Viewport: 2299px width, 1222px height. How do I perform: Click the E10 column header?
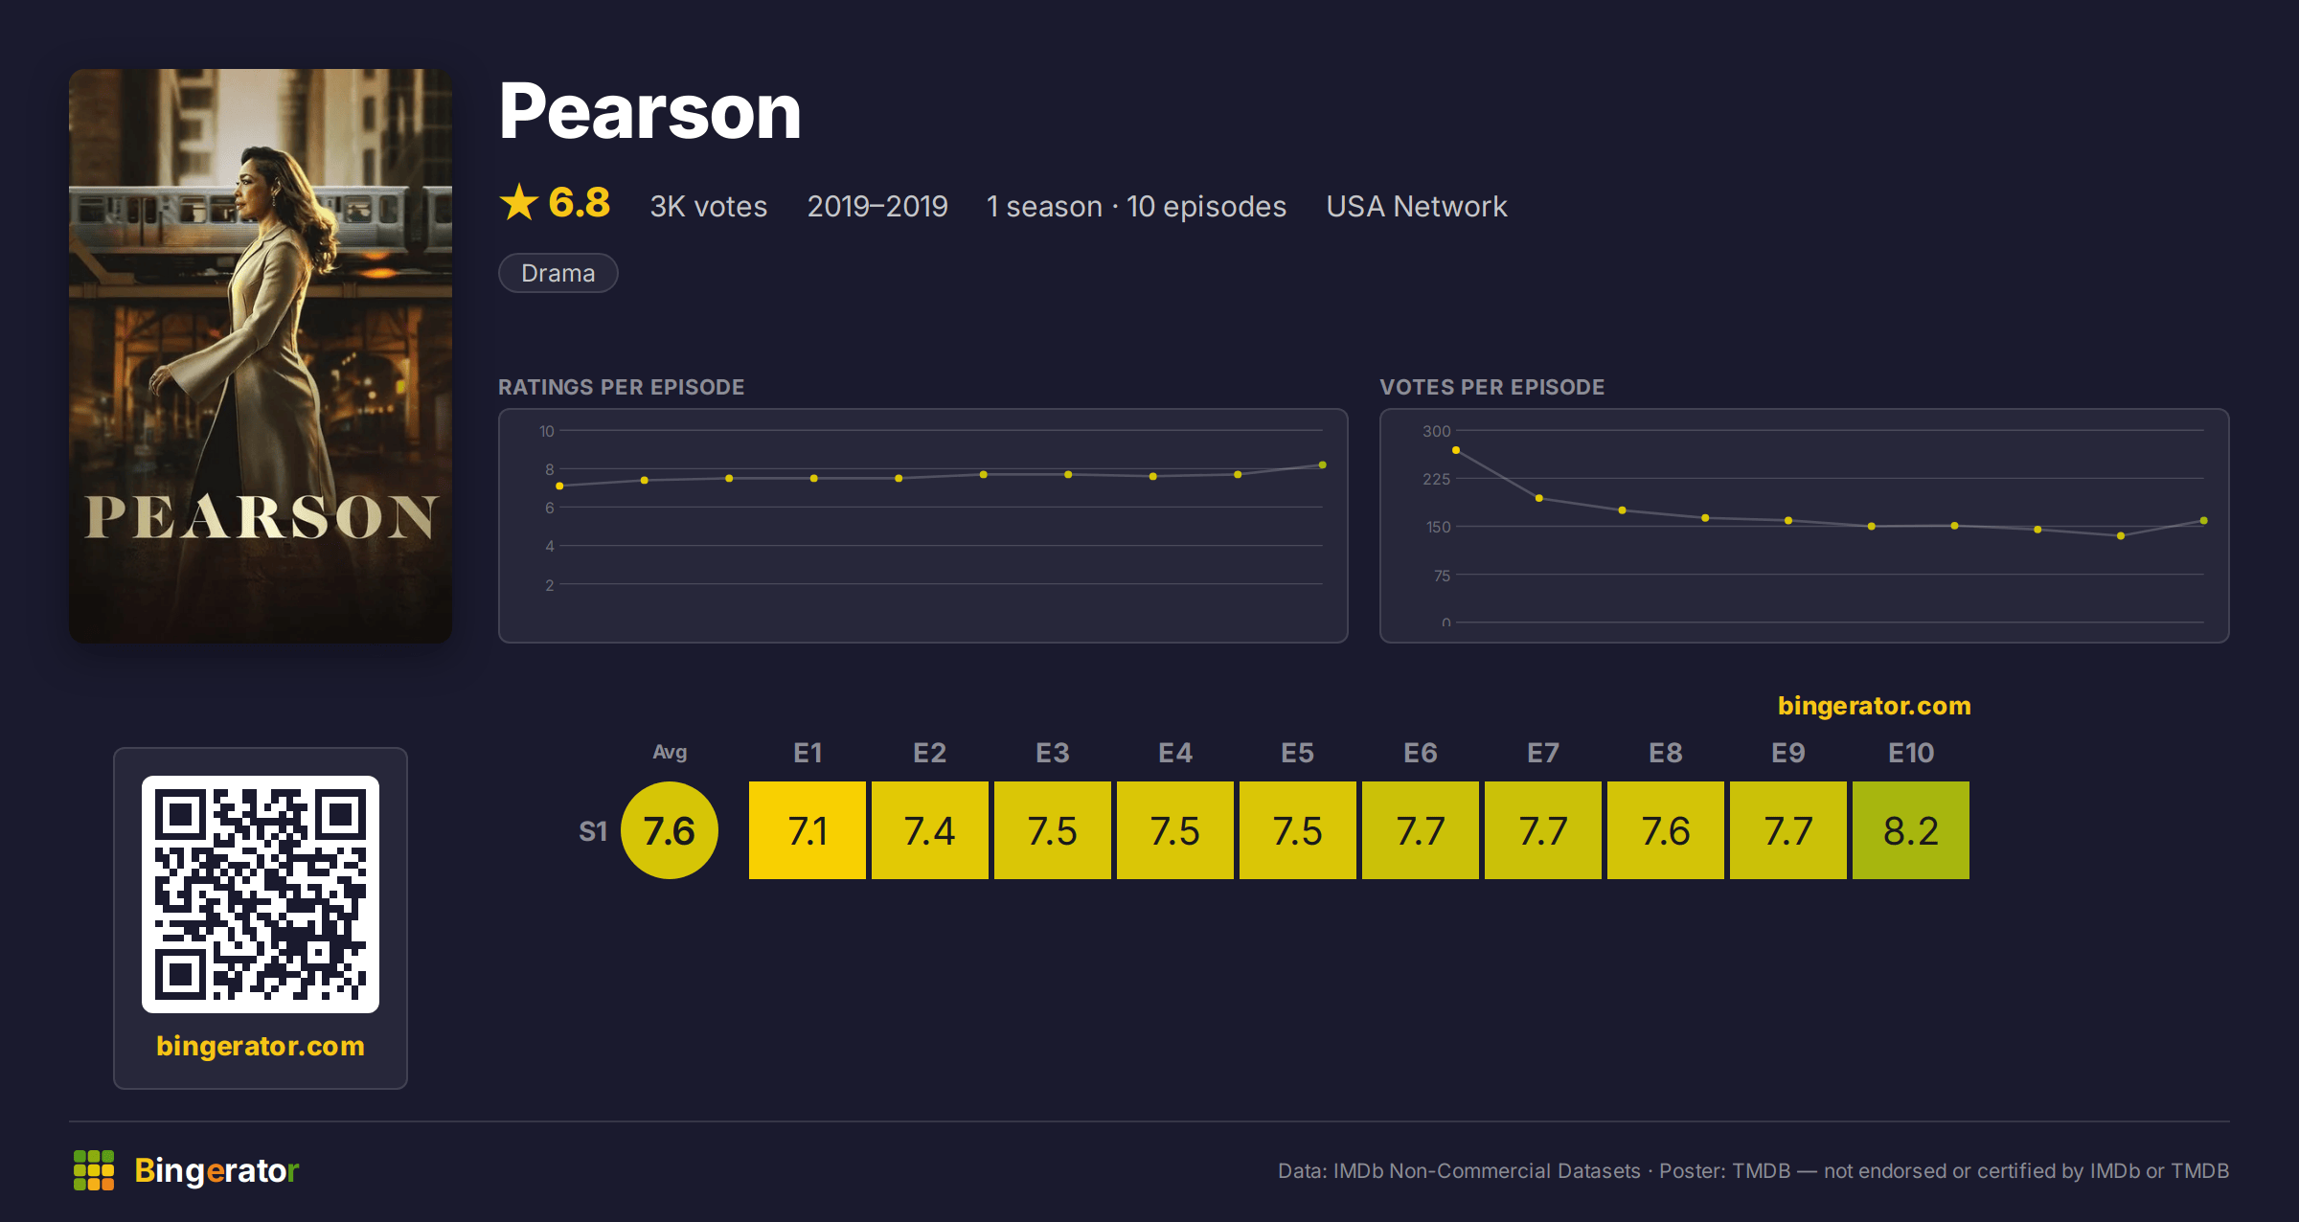tap(1911, 753)
